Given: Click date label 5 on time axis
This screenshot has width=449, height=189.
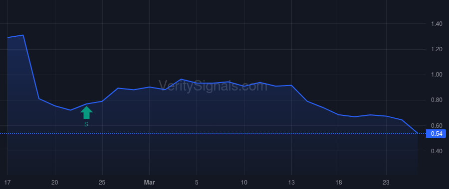Looking at the screenshot, I should coord(197,182).
